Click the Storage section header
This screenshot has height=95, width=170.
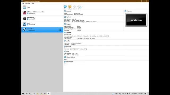(x=69, y=32)
